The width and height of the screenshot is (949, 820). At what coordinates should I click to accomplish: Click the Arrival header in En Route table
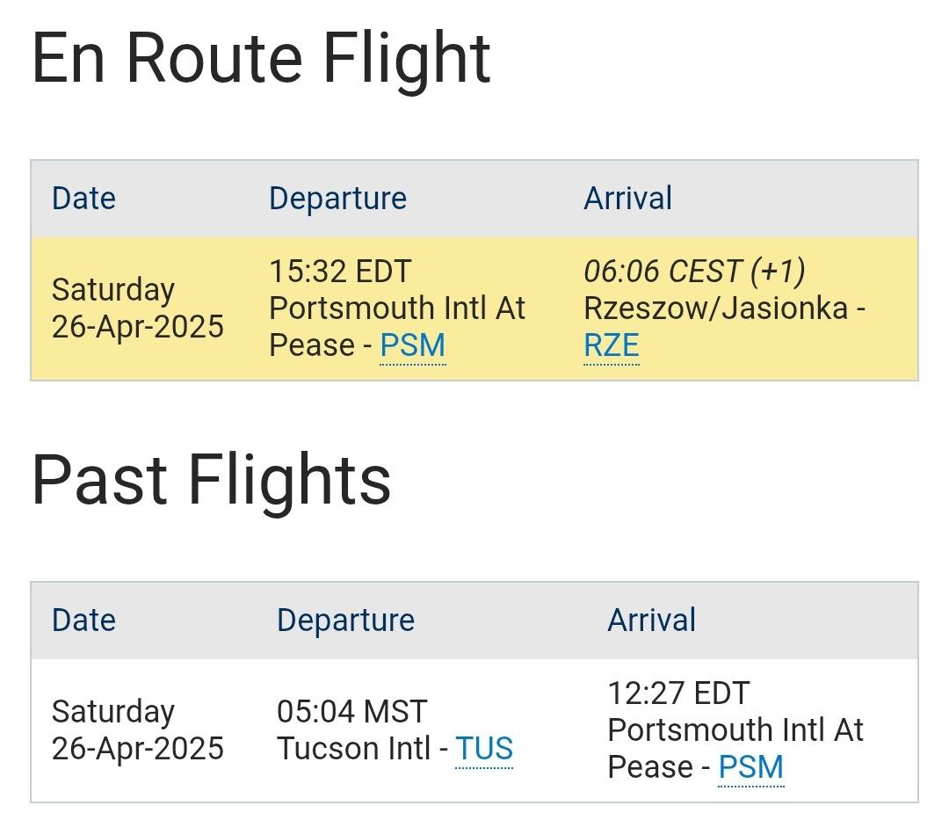[627, 199]
